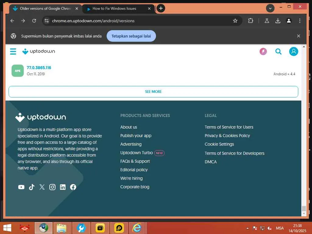Close the How to Fix Windows Issues tab
The width and height of the screenshot is (312, 234).
pyautogui.click(x=149, y=9)
